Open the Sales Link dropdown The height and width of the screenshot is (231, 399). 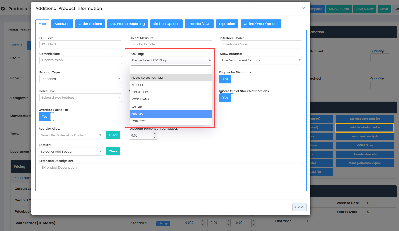coord(80,98)
